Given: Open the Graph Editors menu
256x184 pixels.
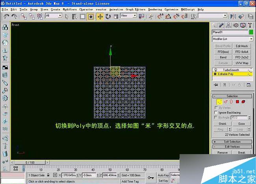Looking at the screenshot, I should 135,9.
